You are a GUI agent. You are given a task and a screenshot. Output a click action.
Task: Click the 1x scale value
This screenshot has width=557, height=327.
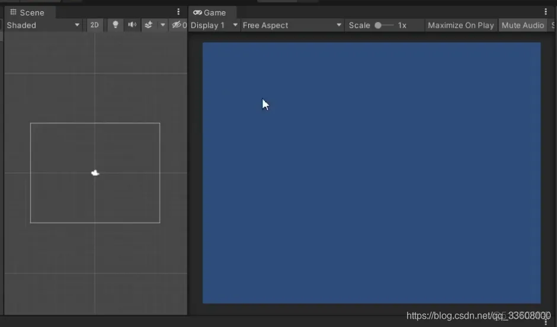pos(402,25)
